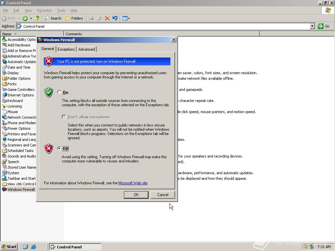Image resolution: width=335 pixels, height=251 pixels.
Task: Select the Scheduled Tasks icon
Action: click(x=4, y=150)
